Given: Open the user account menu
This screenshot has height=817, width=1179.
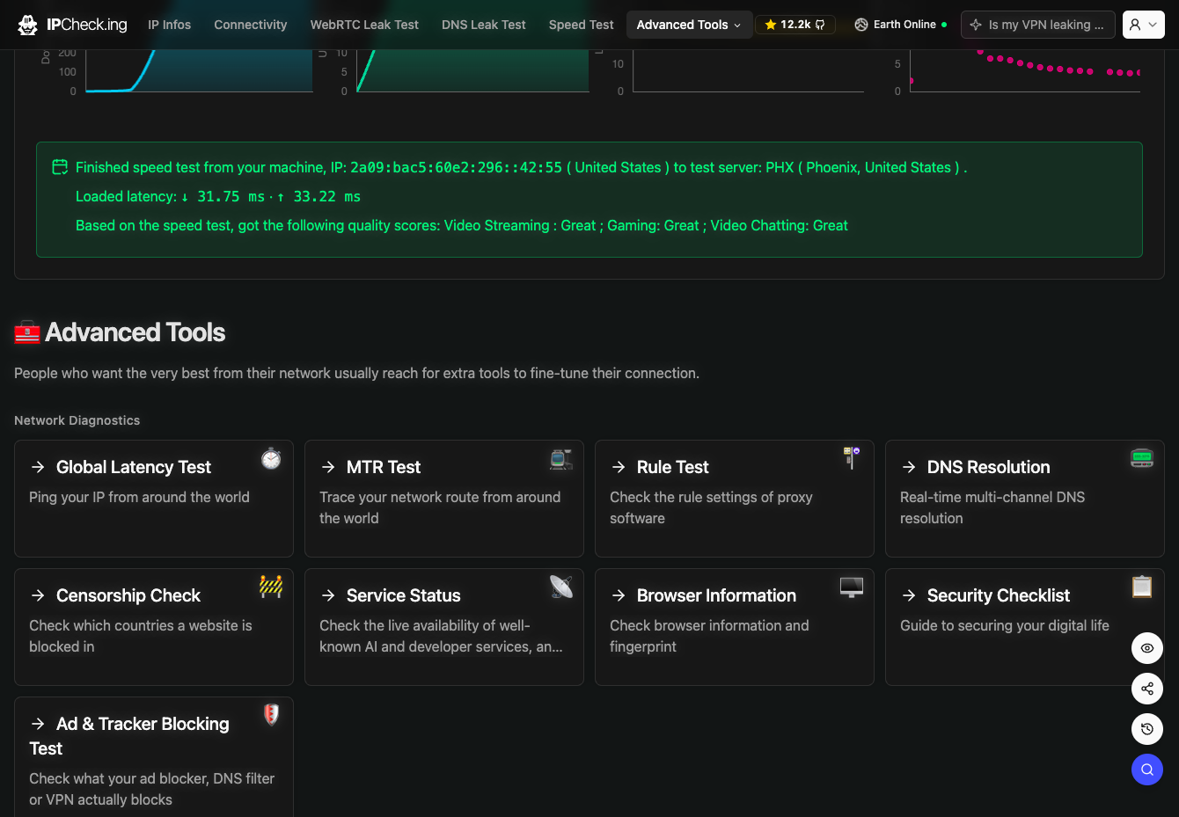Looking at the screenshot, I should [x=1143, y=25].
